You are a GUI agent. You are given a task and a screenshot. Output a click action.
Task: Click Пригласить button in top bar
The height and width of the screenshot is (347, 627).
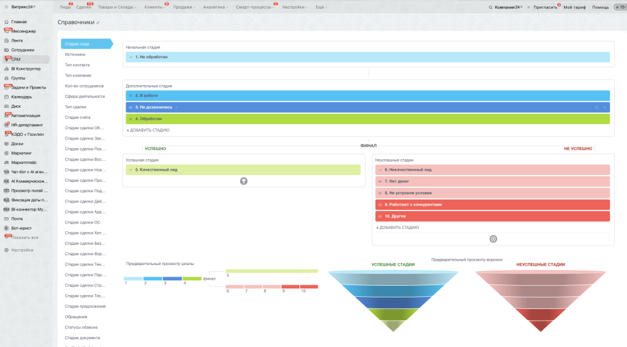545,7
